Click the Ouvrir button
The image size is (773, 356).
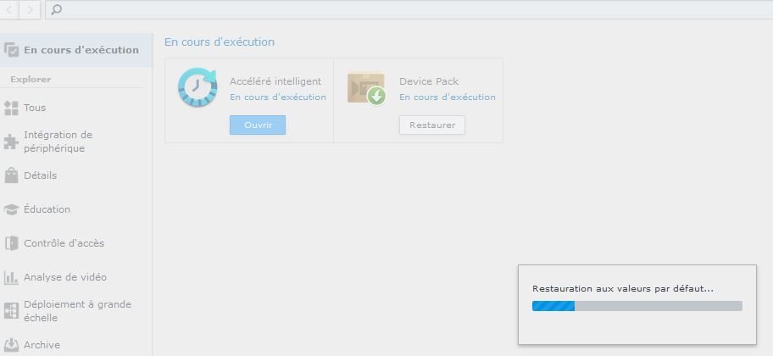(258, 125)
